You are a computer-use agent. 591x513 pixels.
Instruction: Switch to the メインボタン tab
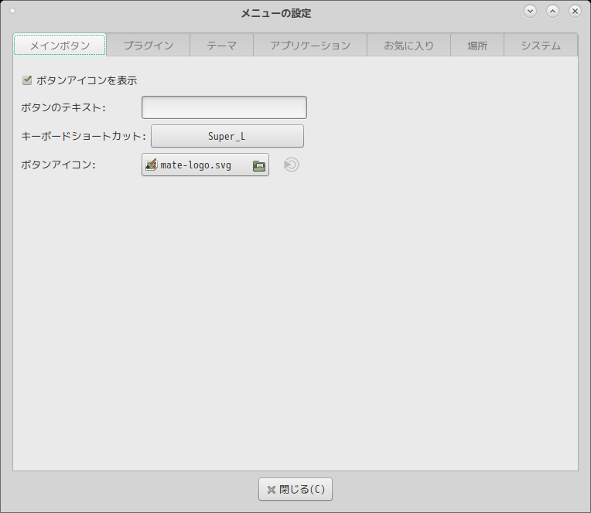point(60,45)
